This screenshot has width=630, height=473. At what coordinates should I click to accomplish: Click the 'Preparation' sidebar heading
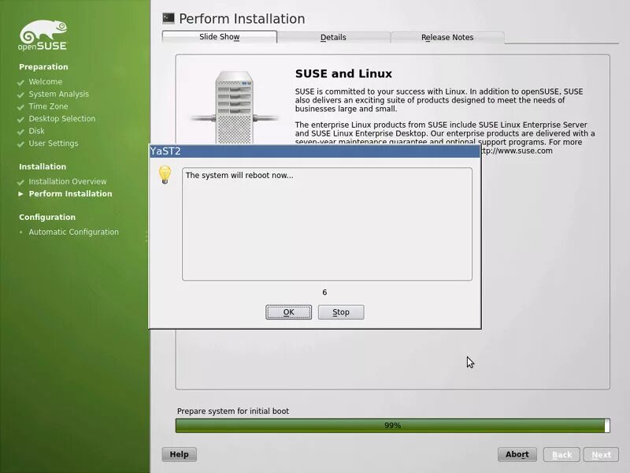[x=43, y=67]
